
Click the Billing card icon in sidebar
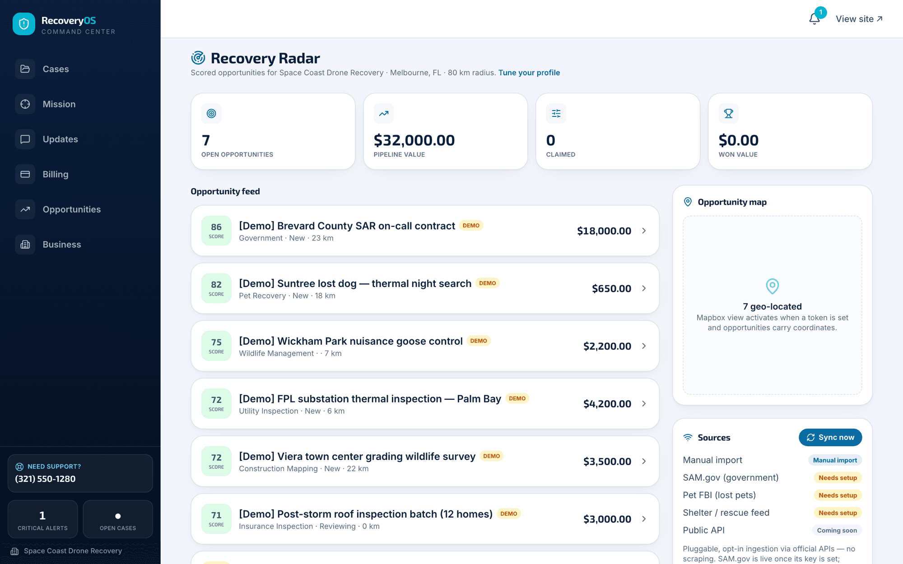(x=25, y=174)
